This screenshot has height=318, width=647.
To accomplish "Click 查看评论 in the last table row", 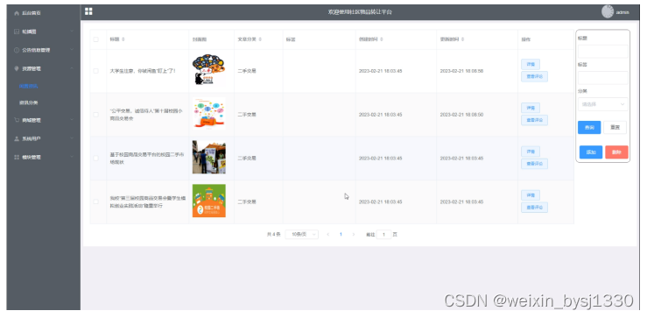I will tap(534, 208).
